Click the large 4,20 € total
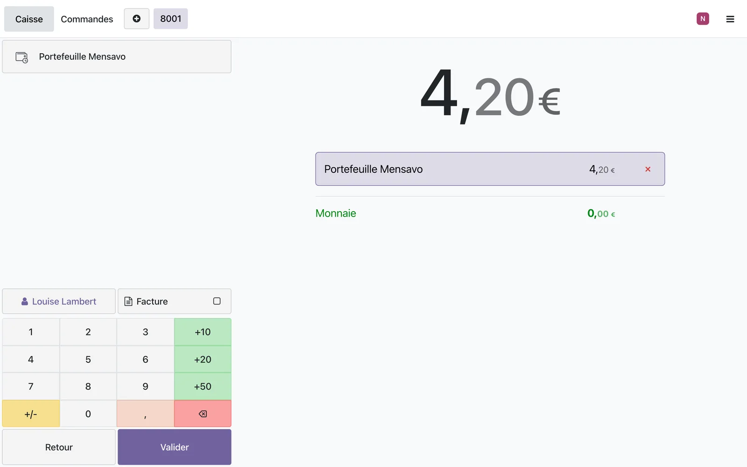The image size is (747, 467). coord(490,96)
